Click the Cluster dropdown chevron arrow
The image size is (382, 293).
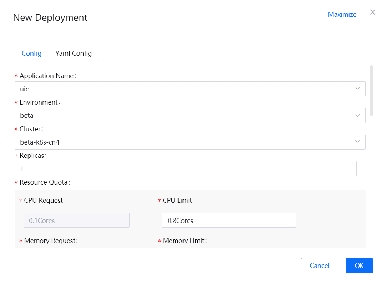coord(357,142)
